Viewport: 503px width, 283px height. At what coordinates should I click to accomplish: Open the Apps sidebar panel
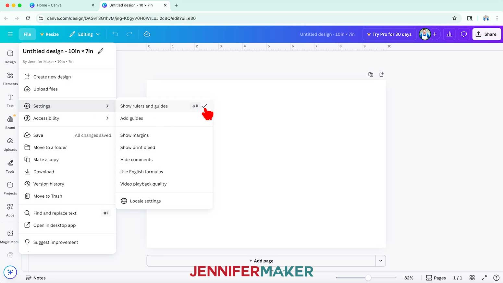10,210
